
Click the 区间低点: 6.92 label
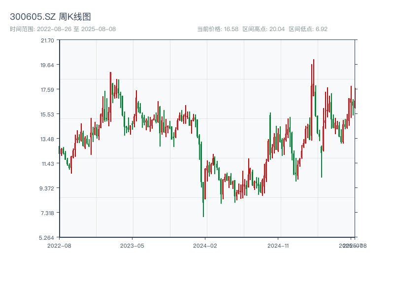308,29
